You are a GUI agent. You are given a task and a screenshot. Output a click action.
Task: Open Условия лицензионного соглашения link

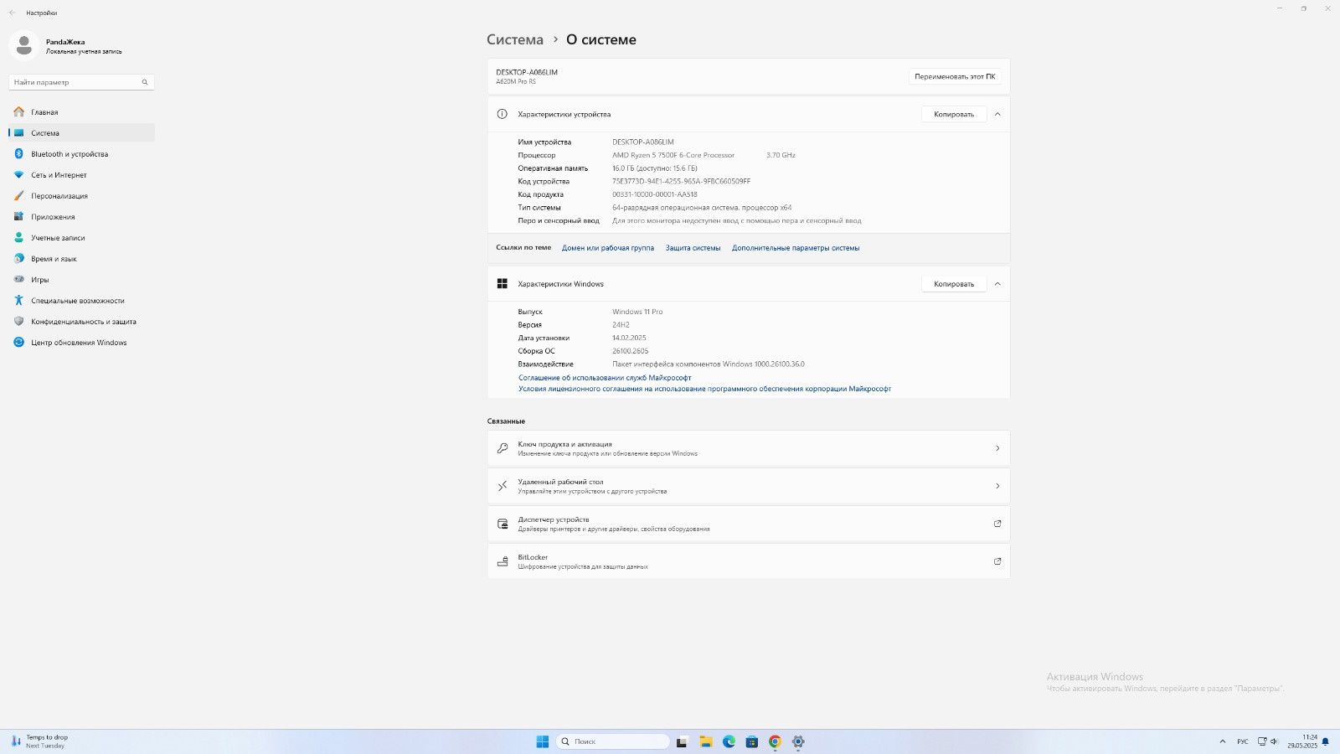(704, 389)
